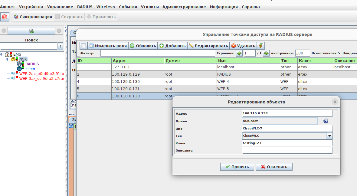Select WEP-3ax device in tree
Viewport: 357px width, 196px height.
(x=41, y=79)
